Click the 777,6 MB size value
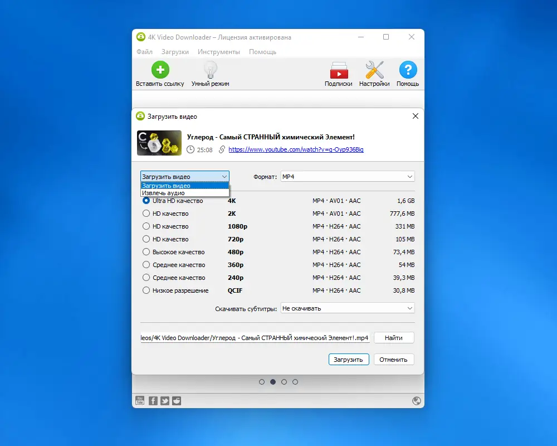557x446 pixels. (x=402, y=214)
